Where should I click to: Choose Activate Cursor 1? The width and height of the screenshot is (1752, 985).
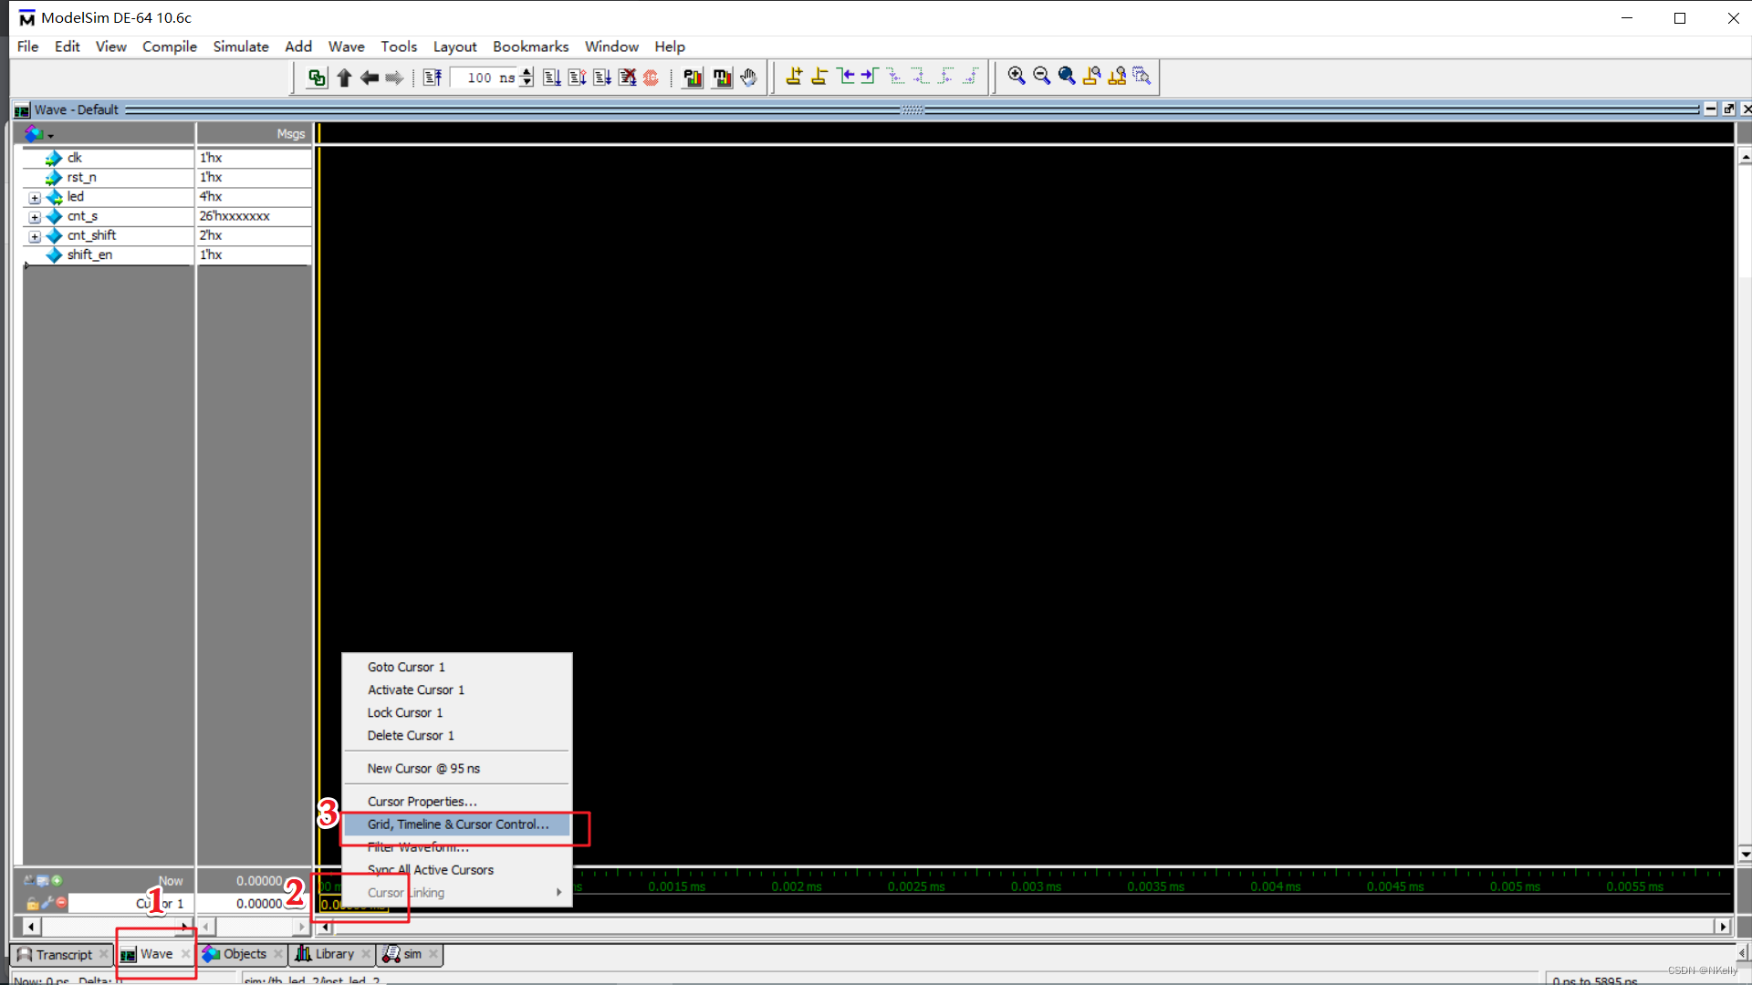click(x=457, y=689)
